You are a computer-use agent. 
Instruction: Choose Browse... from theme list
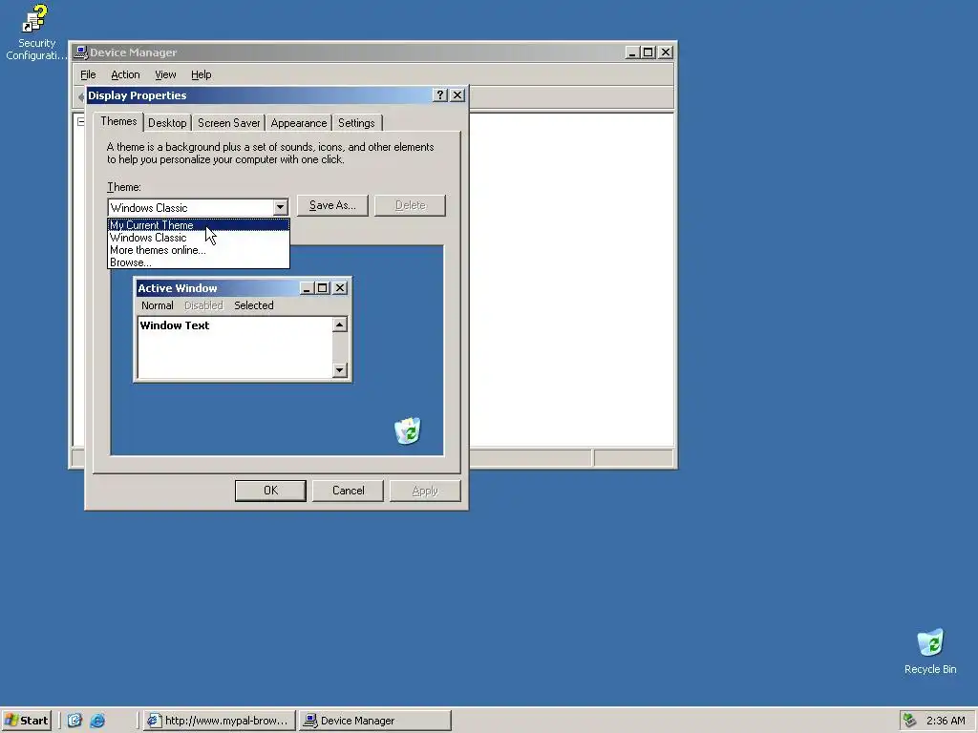point(199,262)
